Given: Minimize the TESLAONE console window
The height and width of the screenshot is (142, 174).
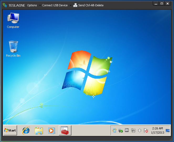Looking at the screenshot, I should [156, 4].
